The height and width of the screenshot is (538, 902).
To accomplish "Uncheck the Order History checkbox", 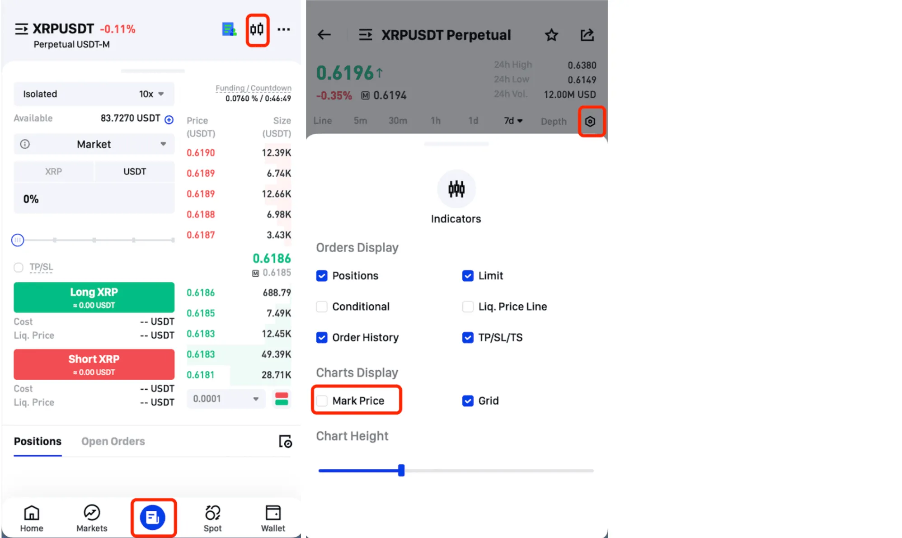I will tap(322, 337).
